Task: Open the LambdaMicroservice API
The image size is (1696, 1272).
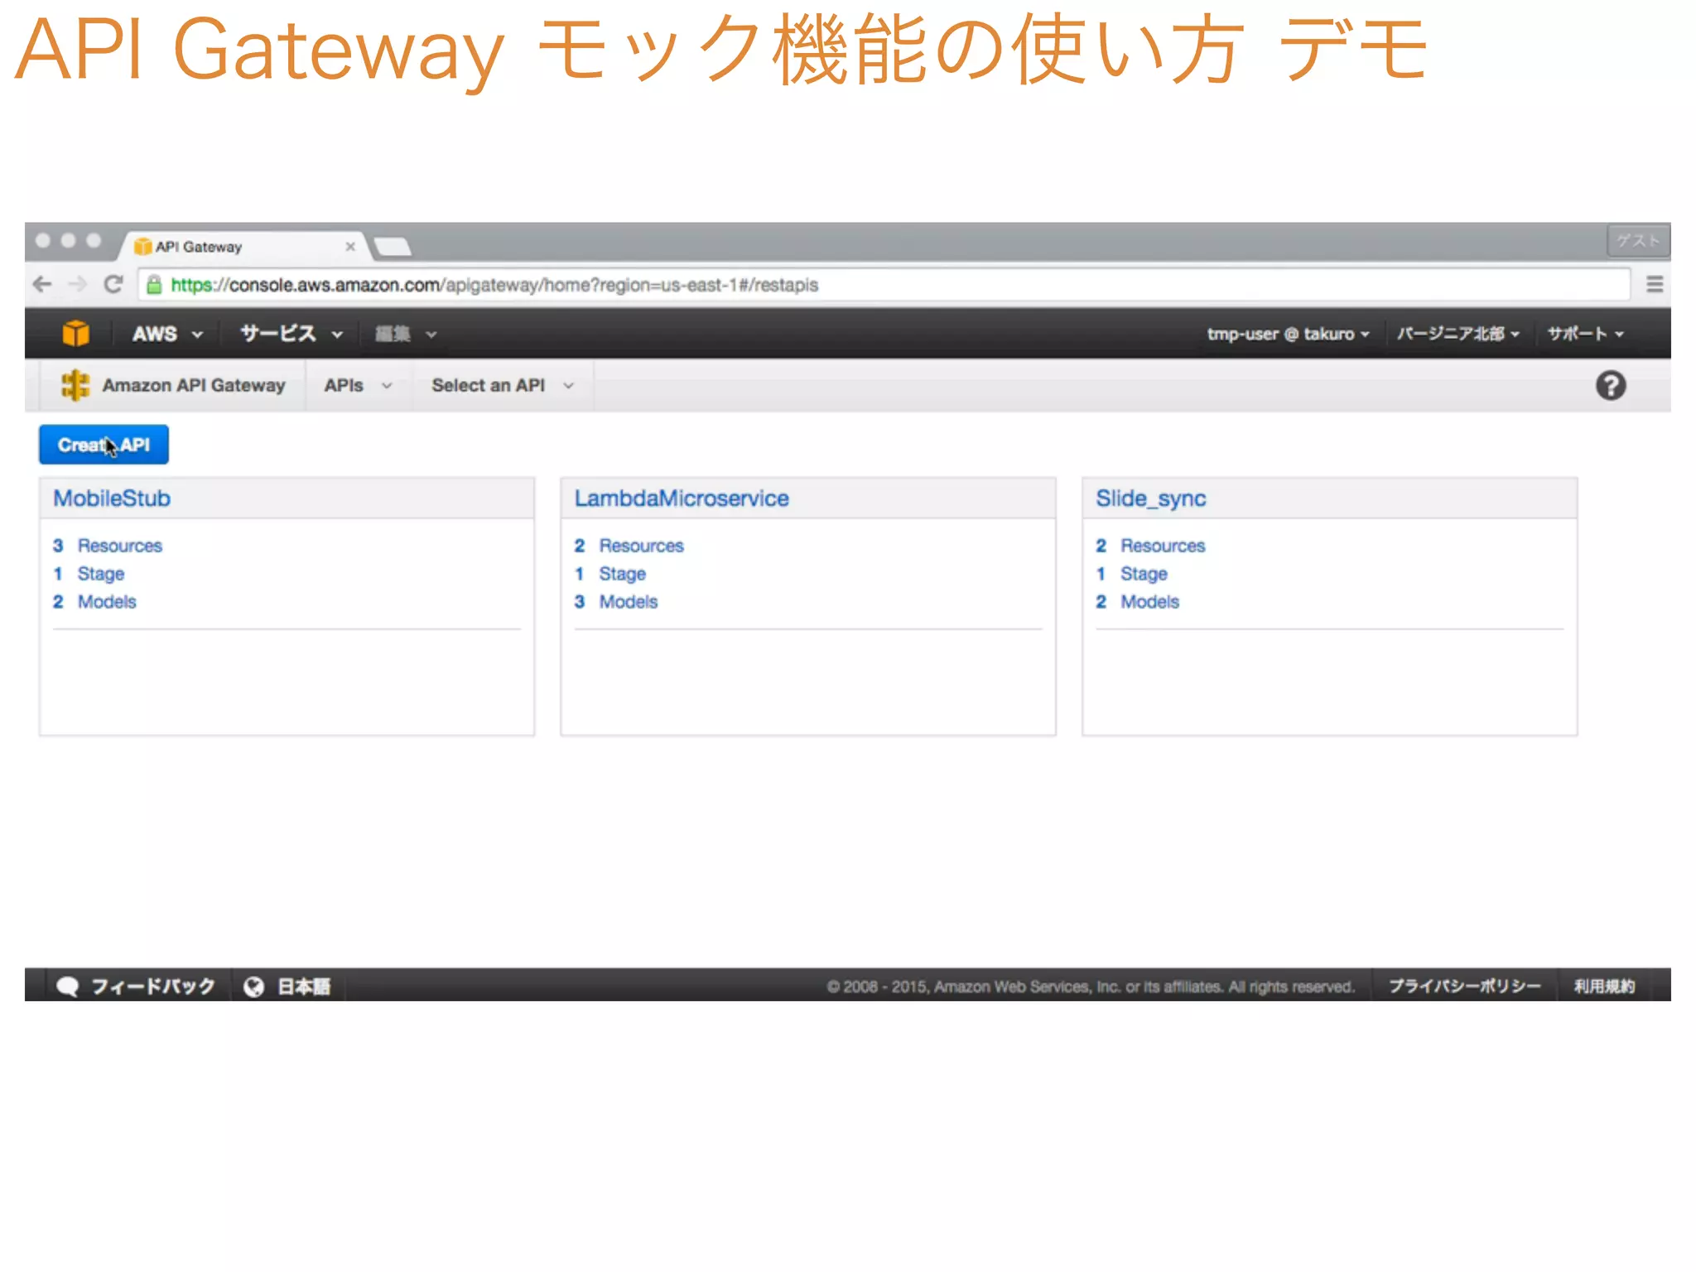Action: [682, 498]
